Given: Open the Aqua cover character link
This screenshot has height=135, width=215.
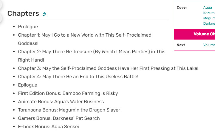Looking at the screenshot, I should [208, 7].
